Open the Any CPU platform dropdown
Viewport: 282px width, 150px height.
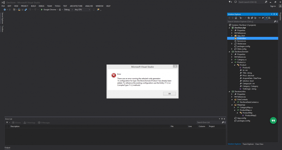82,10
